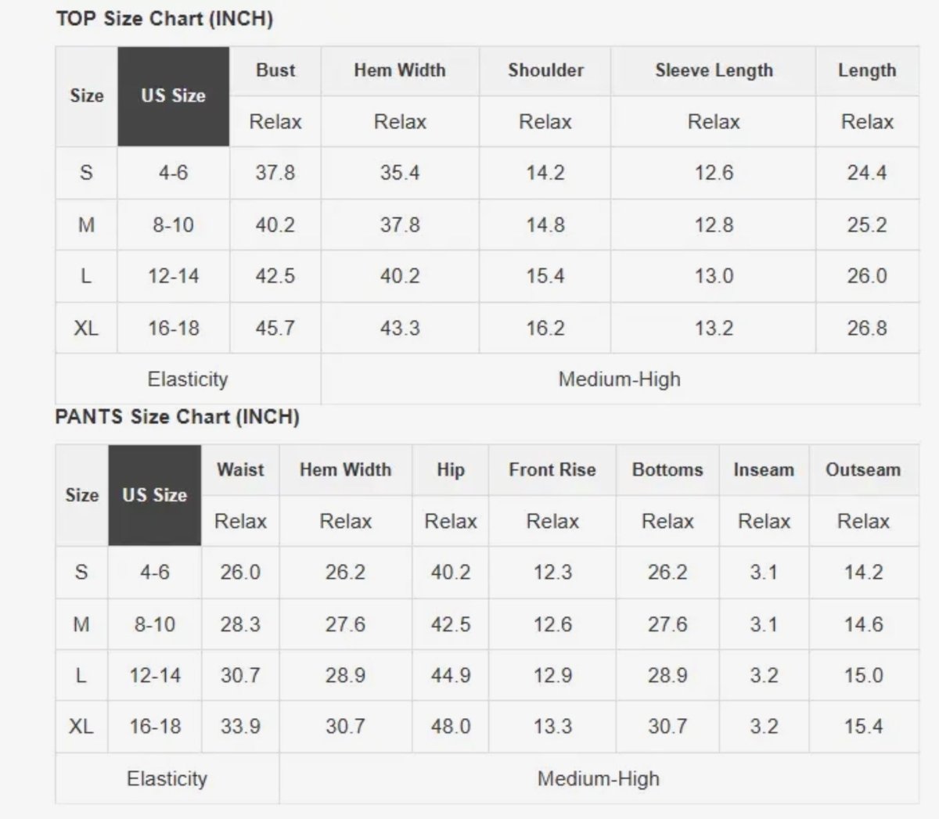Click the 16-18 US size in PANTS chart
The image size is (939, 819).
[155, 727]
